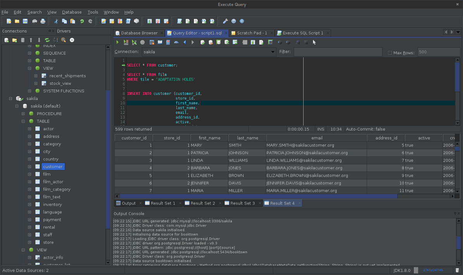Switch to the Result Set 2 tab
Viewport: 463px width, 275px height.
point(202,203)
